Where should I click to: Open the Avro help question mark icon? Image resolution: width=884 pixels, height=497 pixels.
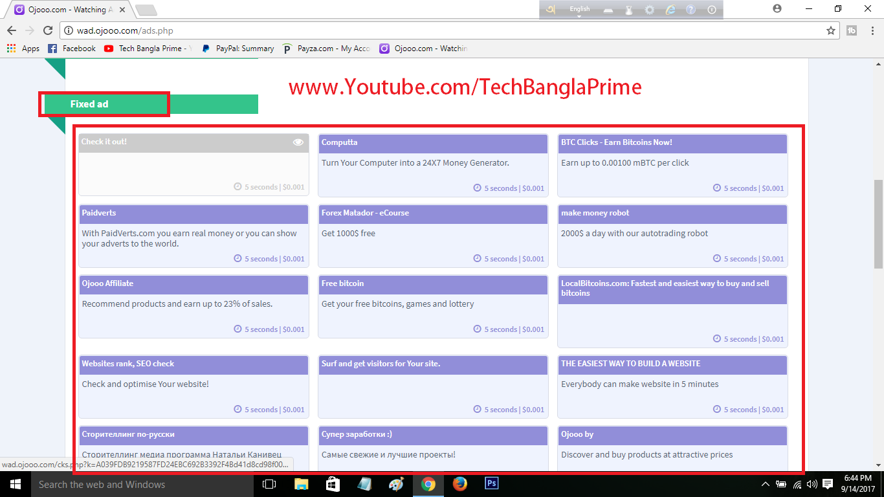tap(691, 10)
